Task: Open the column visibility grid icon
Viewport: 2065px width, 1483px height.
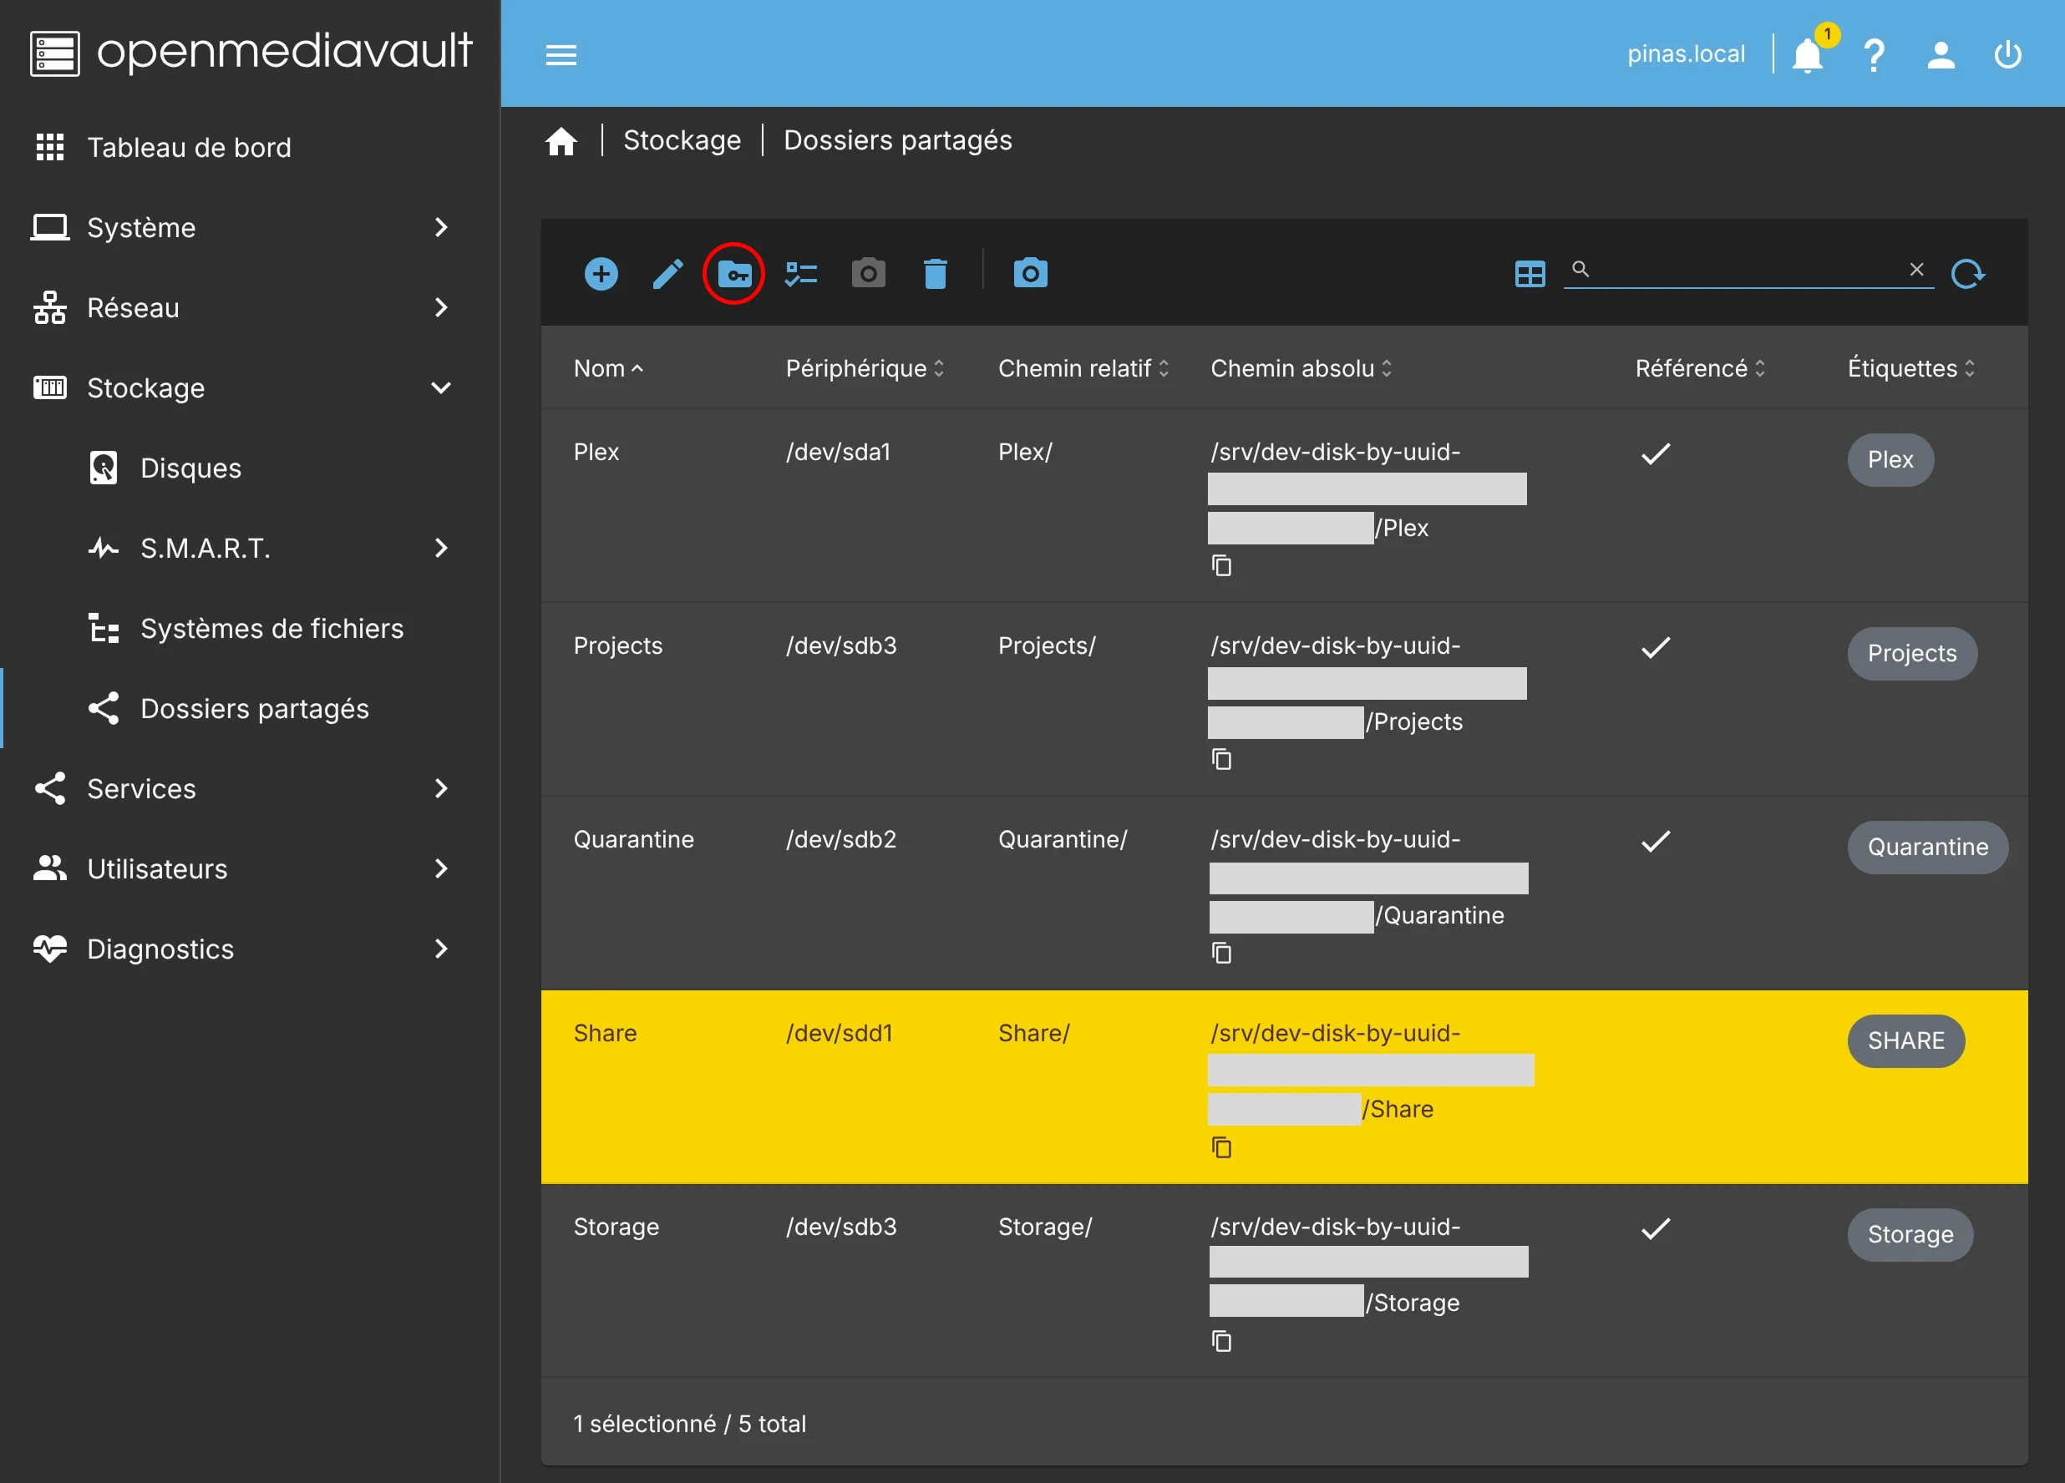Action: 1530,274
